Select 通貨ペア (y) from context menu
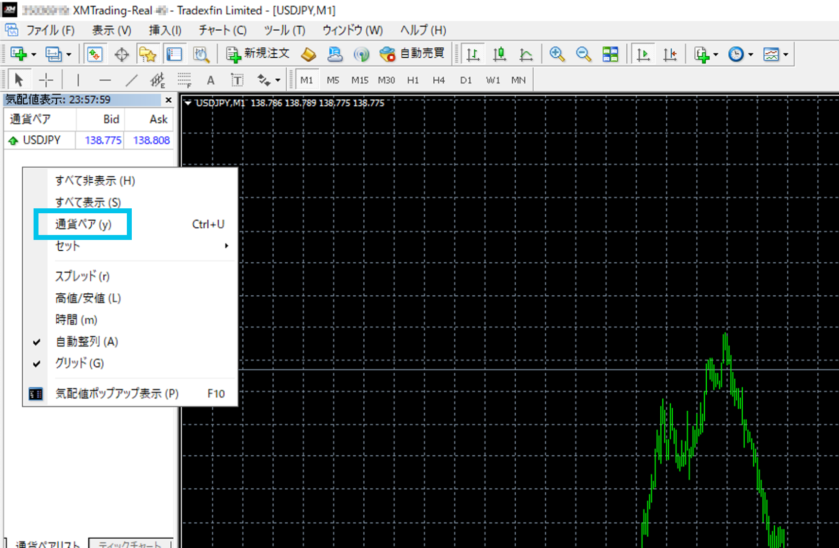Viewport: 839px width, 548px height. click(83, 224)
